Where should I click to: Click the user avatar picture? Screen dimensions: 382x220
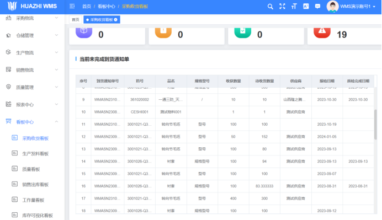pyautogui.click(x=332, y=6)
